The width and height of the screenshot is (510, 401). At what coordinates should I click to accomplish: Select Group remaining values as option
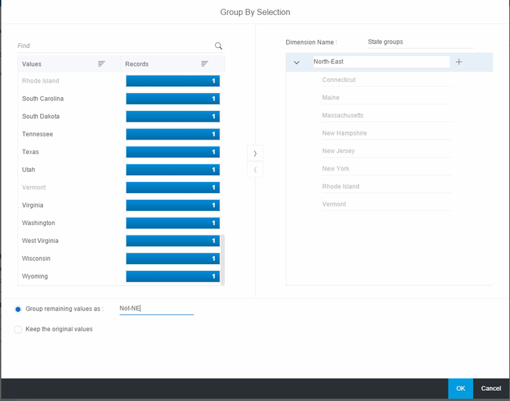click(18, 309)
